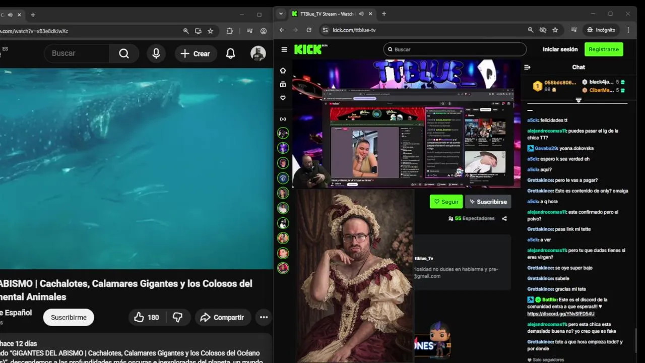Like the YouTube video with 180 likes

(147, 317)
